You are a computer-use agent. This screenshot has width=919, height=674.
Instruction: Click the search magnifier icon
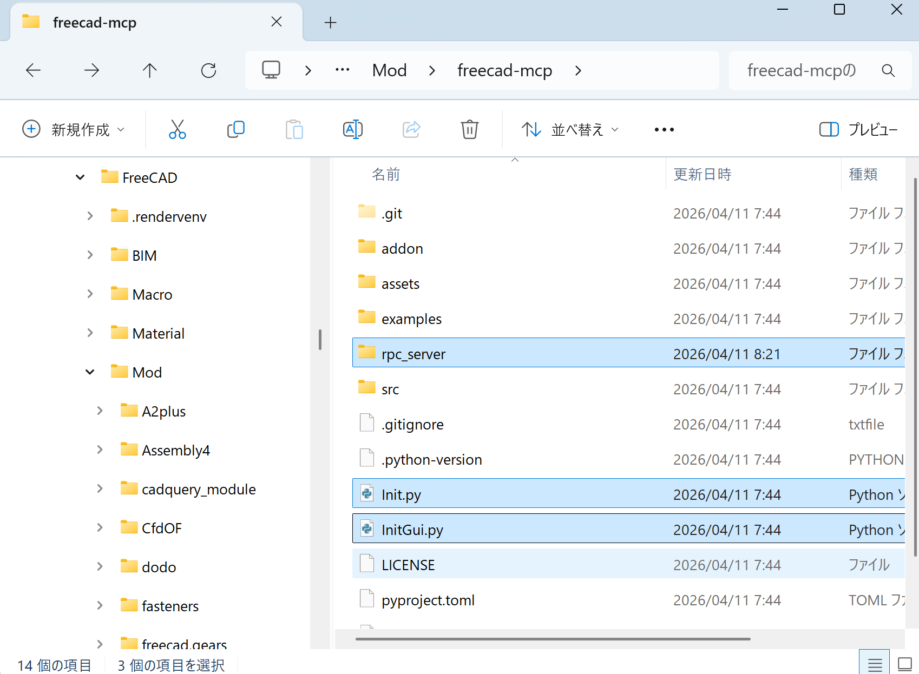click(x=888, y=70)
